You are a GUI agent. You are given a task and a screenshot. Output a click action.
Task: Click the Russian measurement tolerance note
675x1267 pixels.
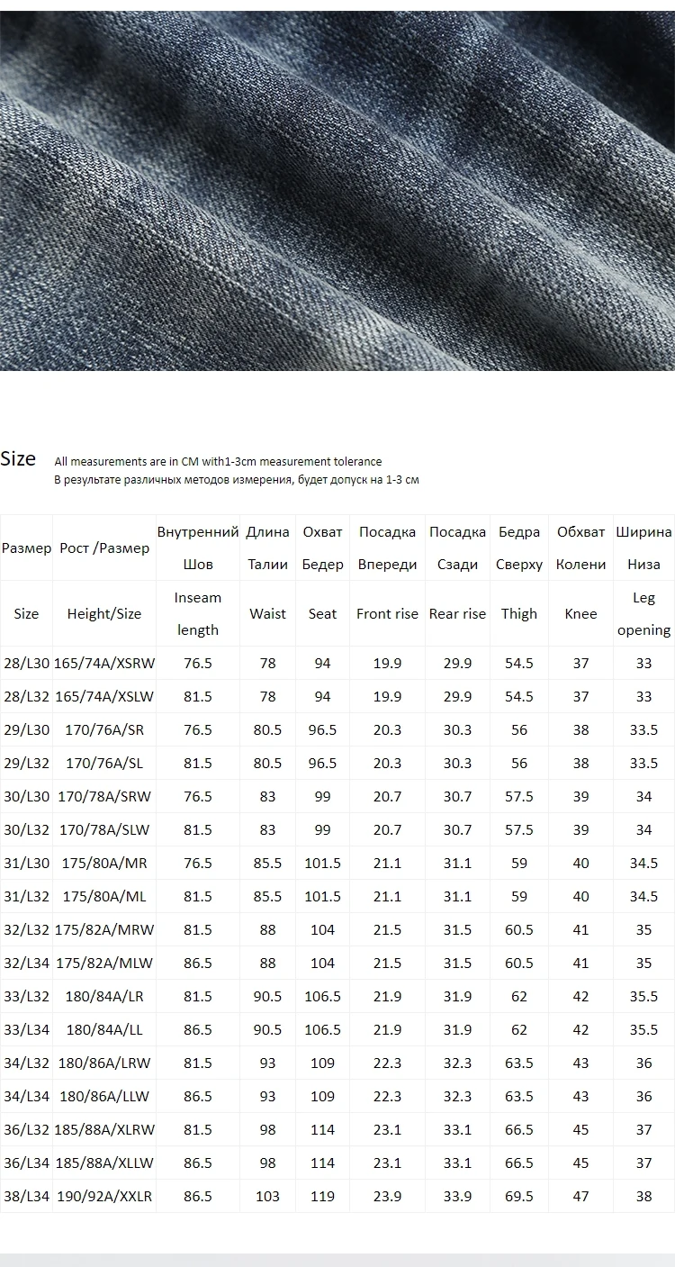236,480
